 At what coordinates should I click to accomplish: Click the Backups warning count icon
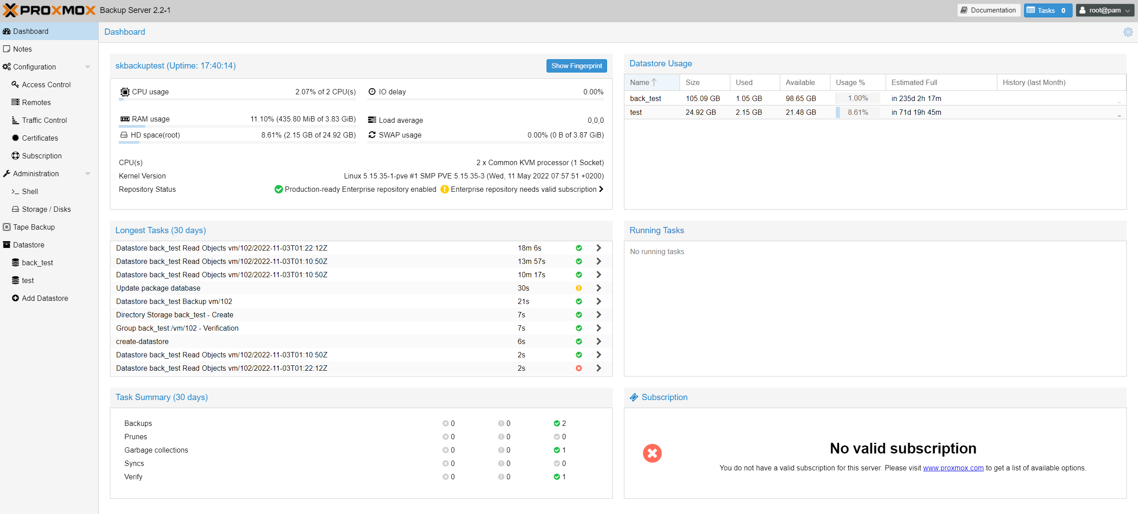tap(501, 423)
